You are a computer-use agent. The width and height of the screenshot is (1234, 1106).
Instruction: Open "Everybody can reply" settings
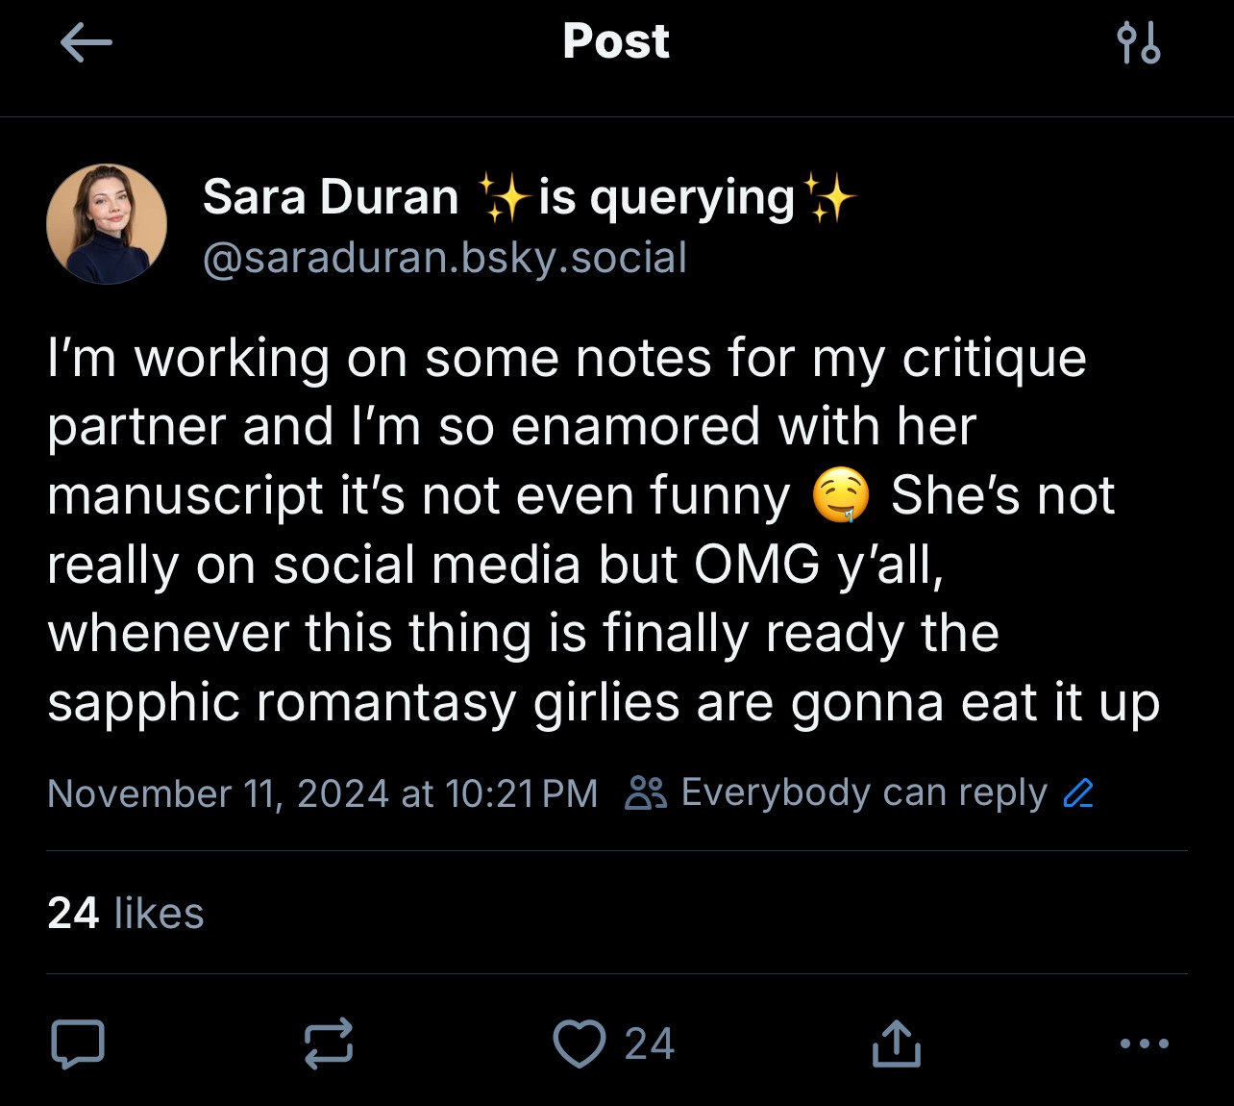pyautogui.click(x=863, y=793)
